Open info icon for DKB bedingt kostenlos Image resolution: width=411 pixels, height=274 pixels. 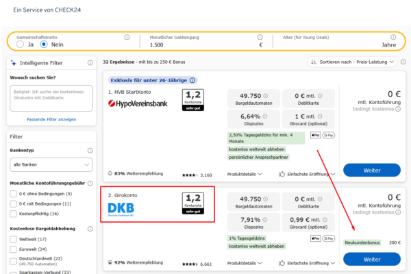coord(398,212)
